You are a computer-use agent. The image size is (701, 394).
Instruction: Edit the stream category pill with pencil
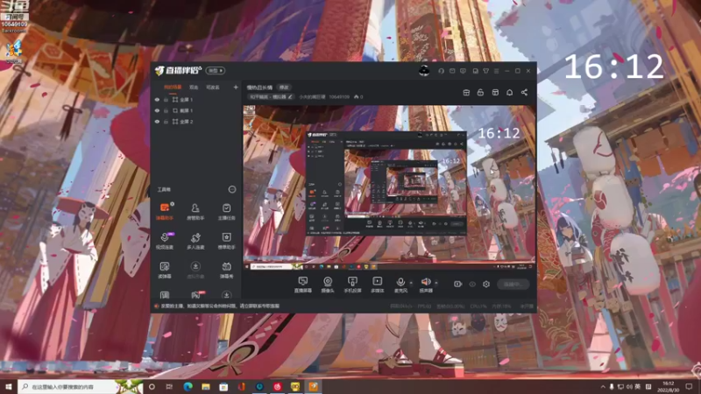pos(271,96)
